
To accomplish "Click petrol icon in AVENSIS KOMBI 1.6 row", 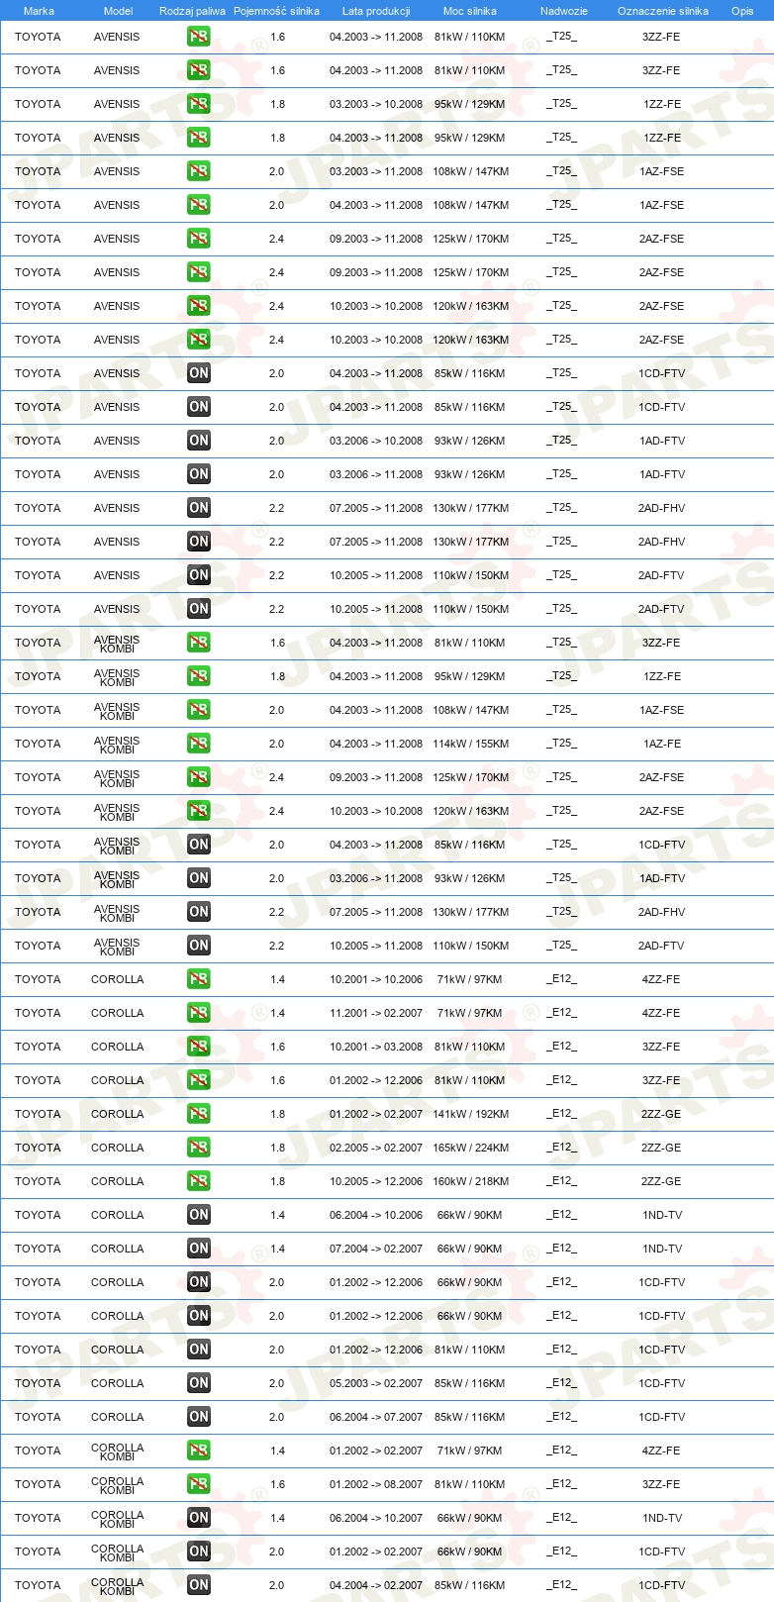I will tap(199, 643).
